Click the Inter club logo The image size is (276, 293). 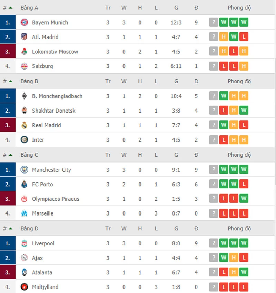tap(24, 139)
